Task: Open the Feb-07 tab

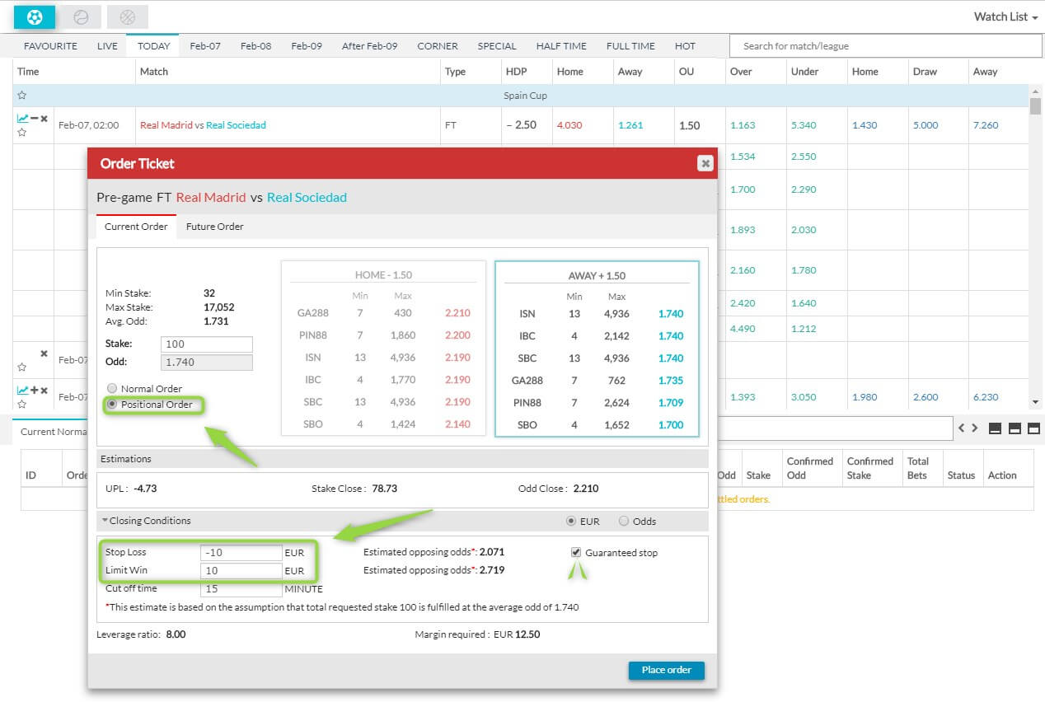Action: coord(205,46)
